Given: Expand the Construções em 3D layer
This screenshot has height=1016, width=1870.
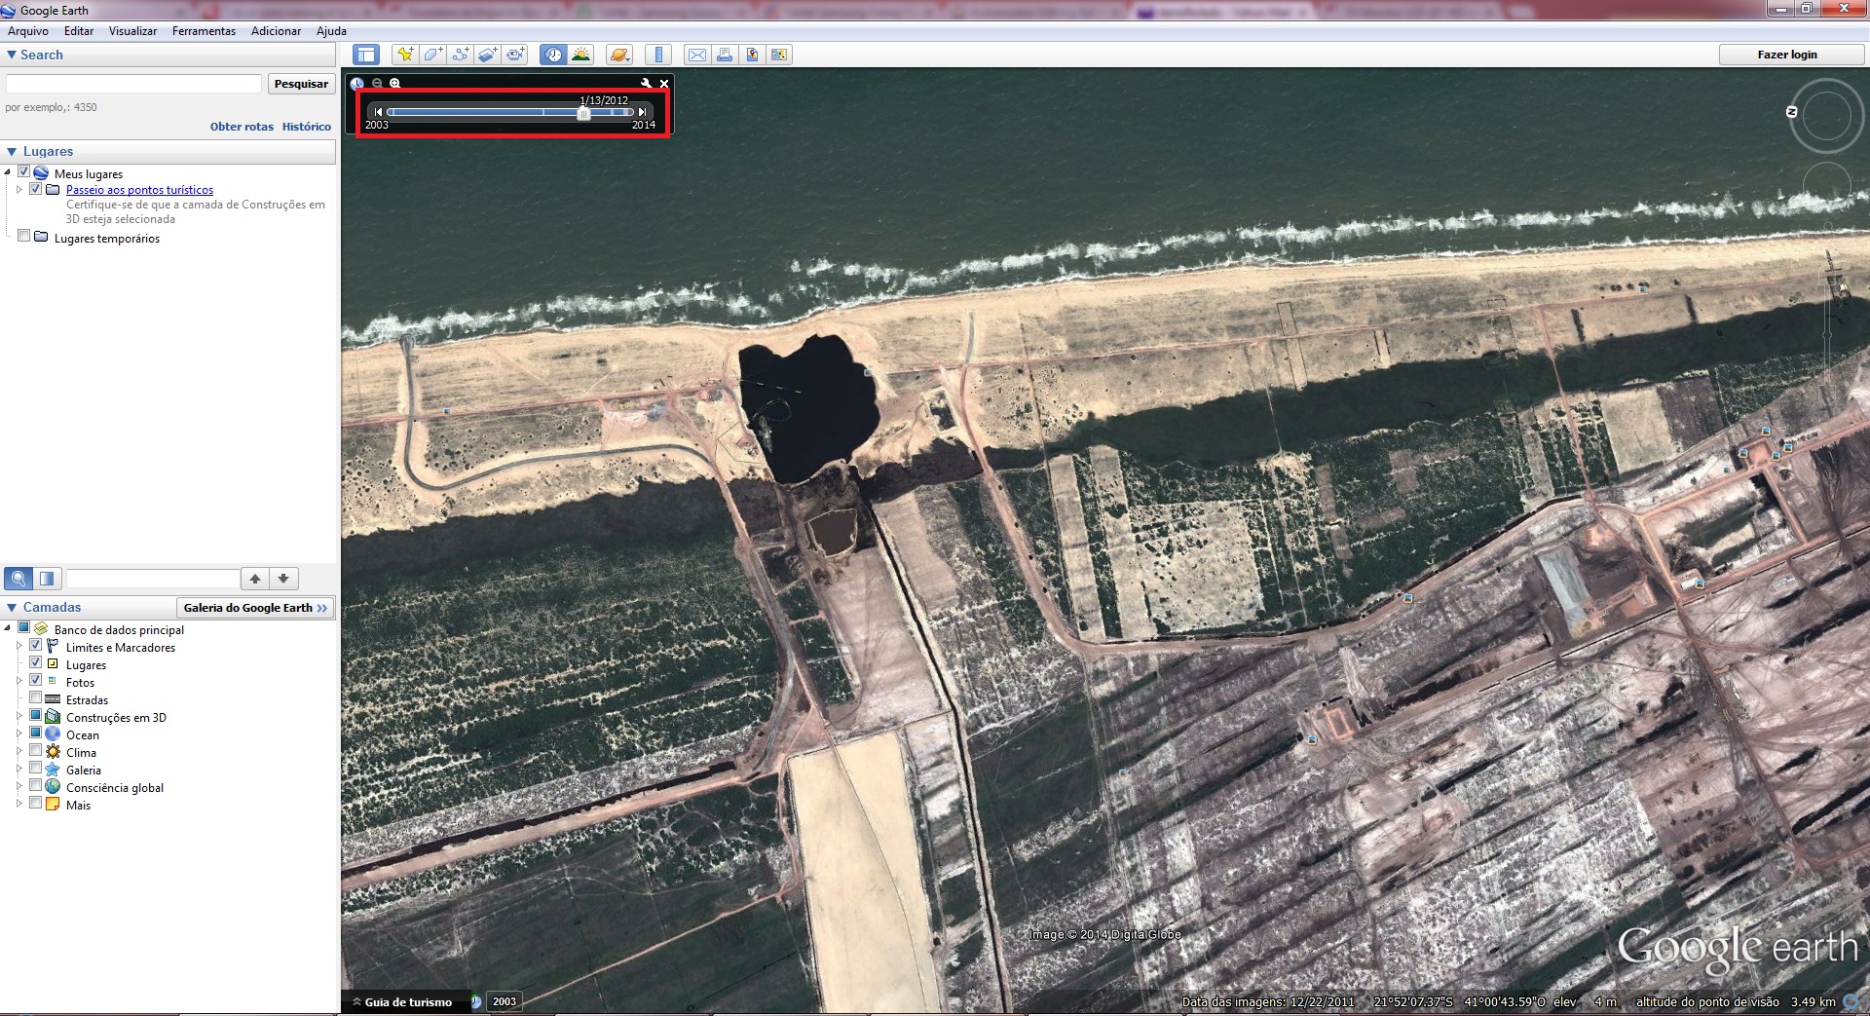Looking at the screenshot, I should (x=19, y=716).
